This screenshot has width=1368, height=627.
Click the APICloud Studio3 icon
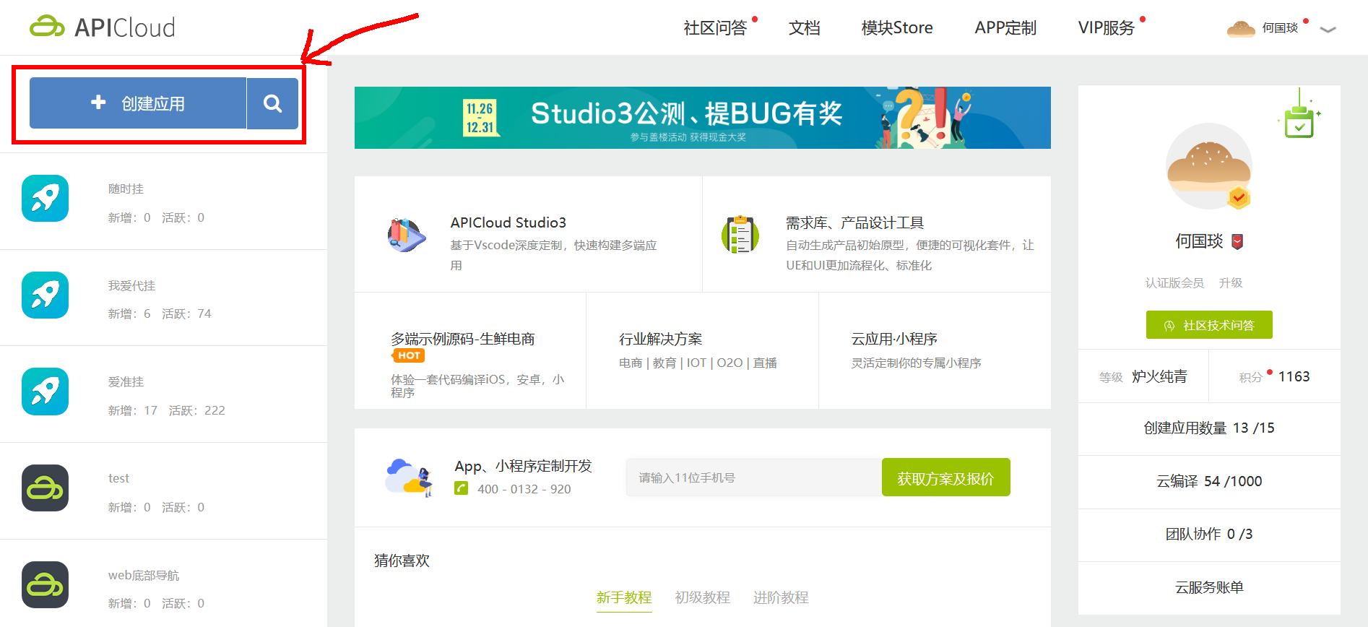point(406,235)
